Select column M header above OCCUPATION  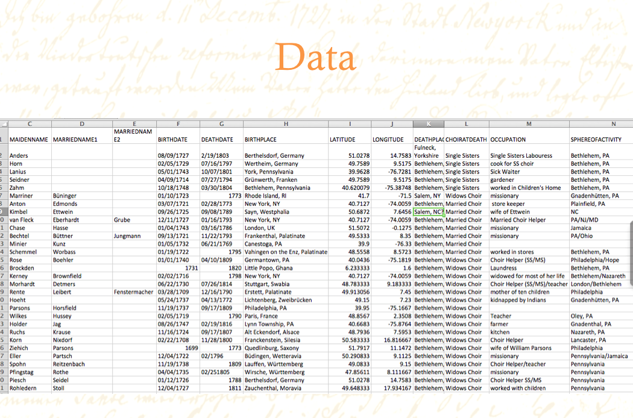[x=529, y=124]
